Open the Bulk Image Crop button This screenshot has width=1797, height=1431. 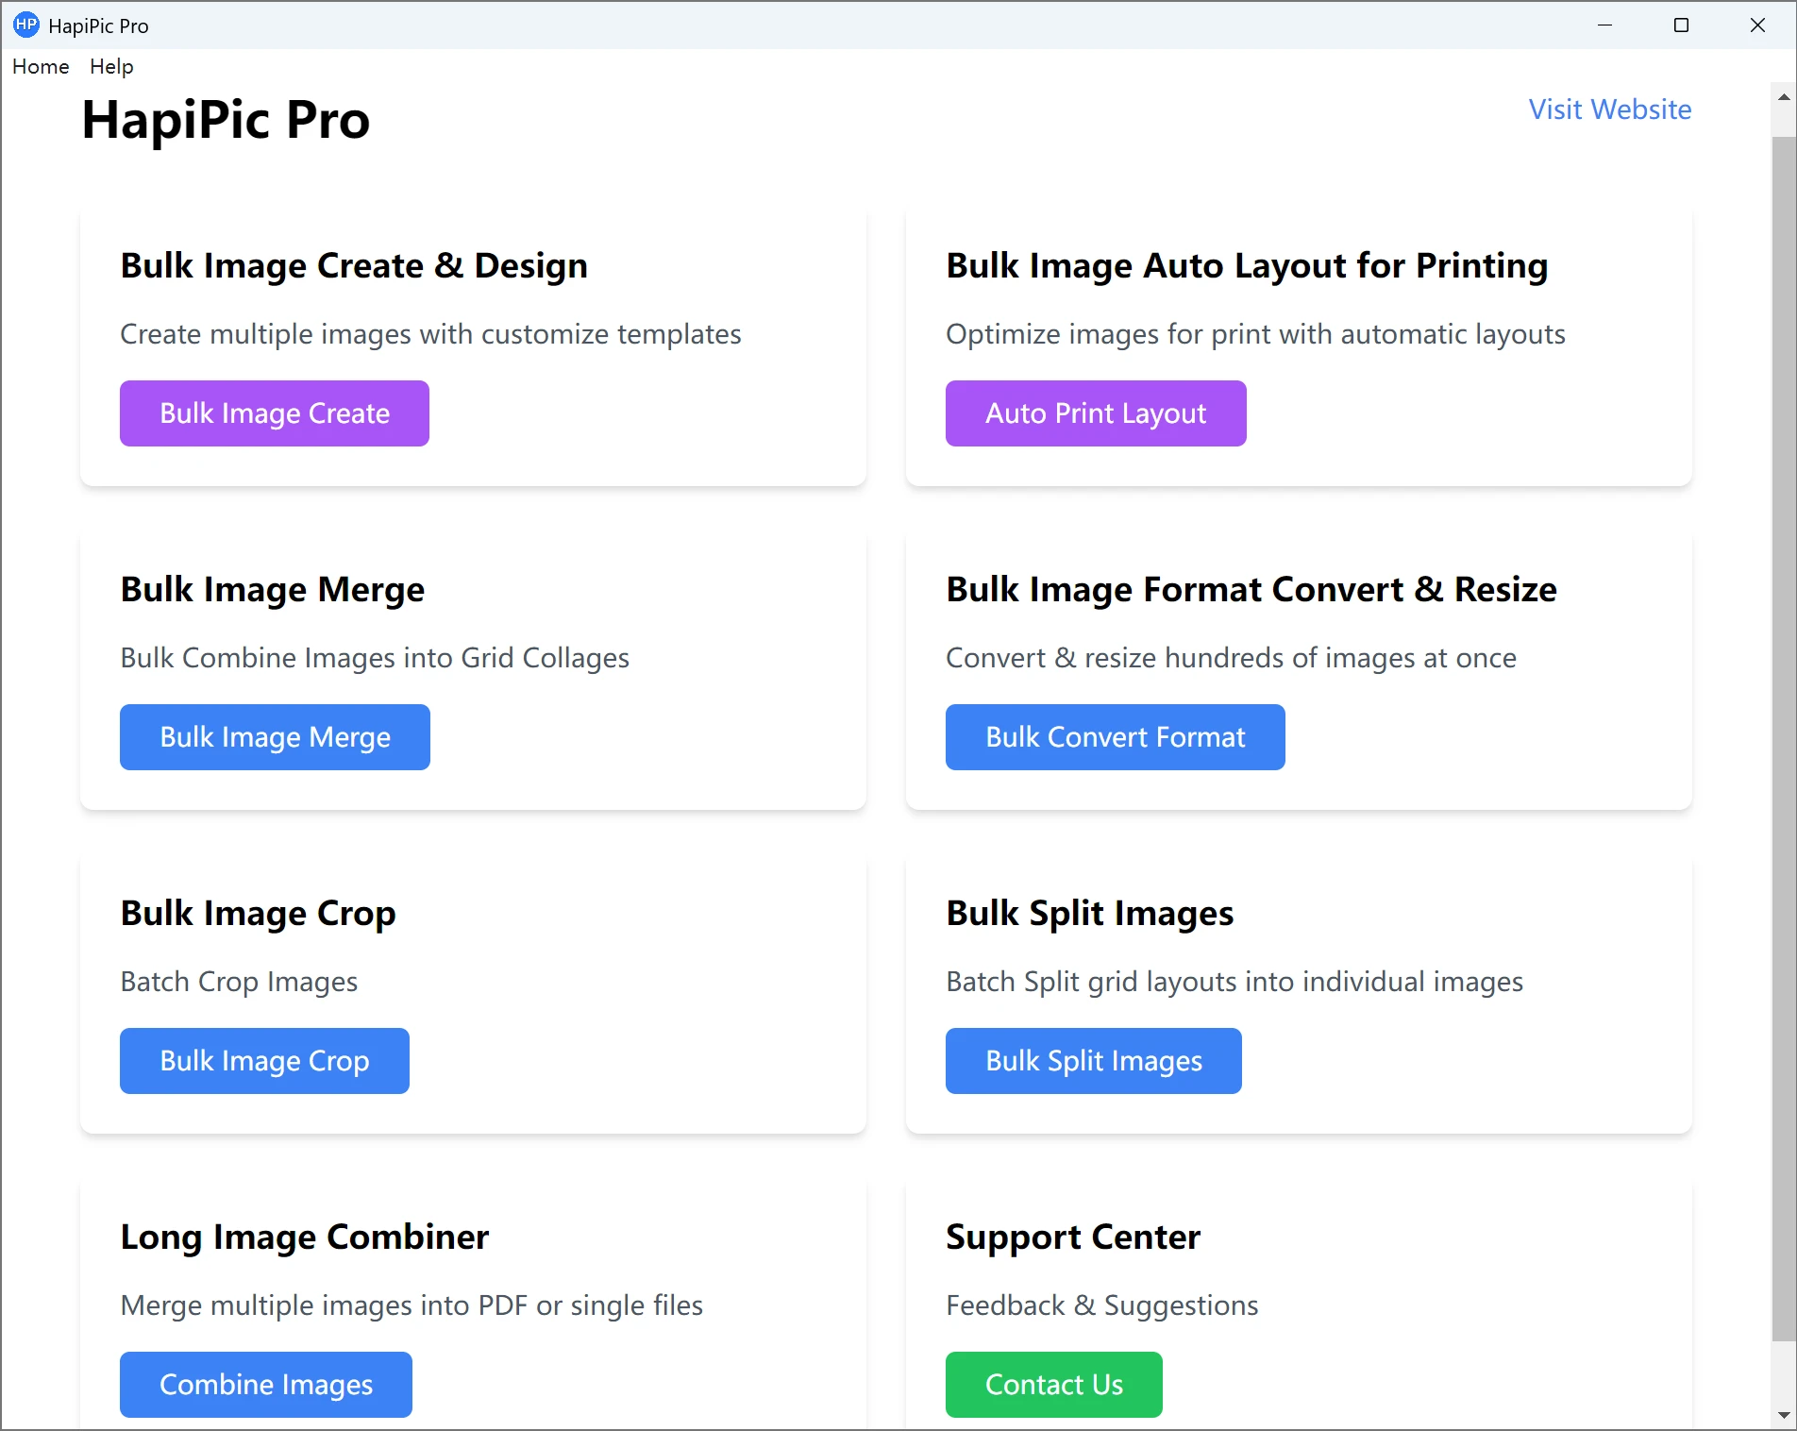264,1061
